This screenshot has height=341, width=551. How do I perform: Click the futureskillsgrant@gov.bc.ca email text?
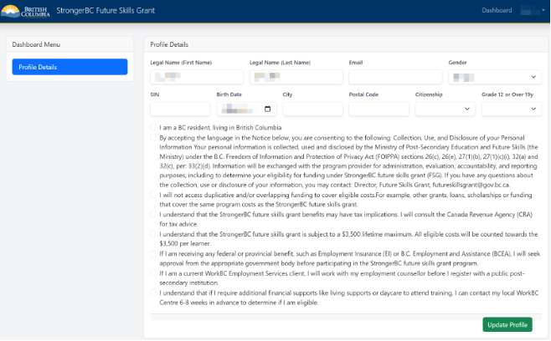point(471,185)
